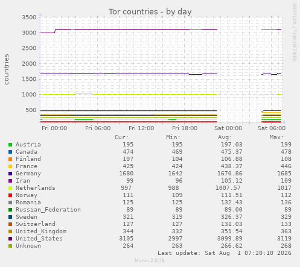Click the 'Max:' column header
Screen dimensions: 300x267
click(276, 137)
